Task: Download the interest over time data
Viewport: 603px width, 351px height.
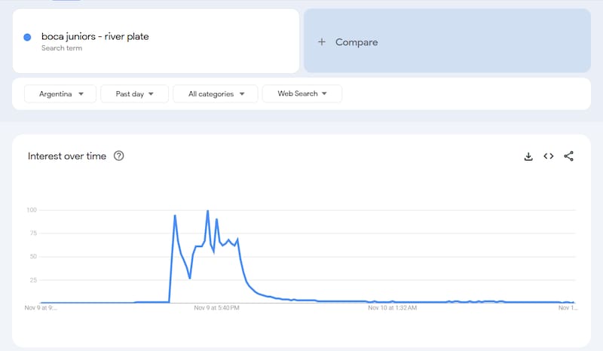Action: (x=528, y=156)
